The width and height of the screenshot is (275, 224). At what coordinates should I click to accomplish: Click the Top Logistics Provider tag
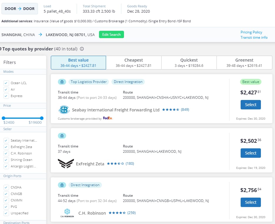[88, 82]
